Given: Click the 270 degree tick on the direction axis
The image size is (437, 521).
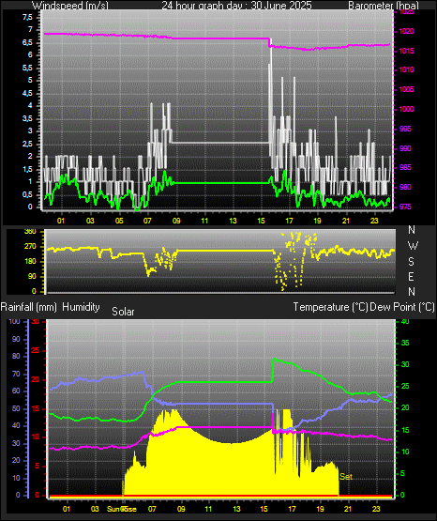Looking at the screenshot, I should pyautogui.click(x=31, y=247).
